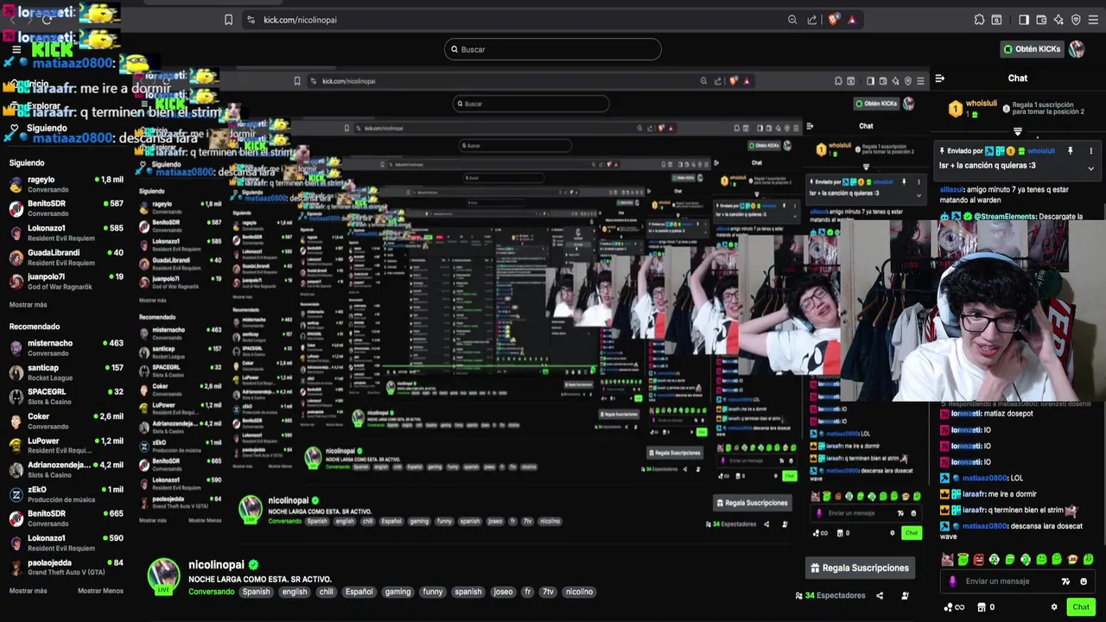Open the Brave Shields lion icon
This screenshot has height=622, width=1106.
pos(833,20)
